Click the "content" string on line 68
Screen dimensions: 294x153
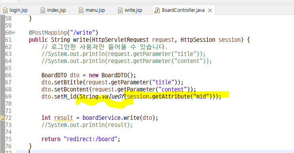pos(173,90)
